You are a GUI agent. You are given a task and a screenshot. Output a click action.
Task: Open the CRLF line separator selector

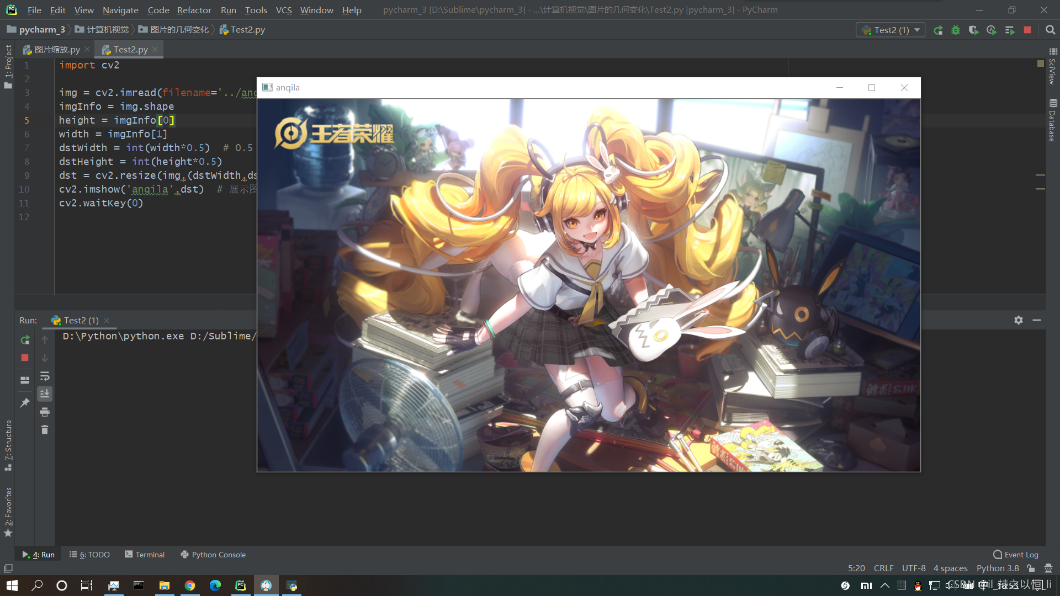[883, 568]
